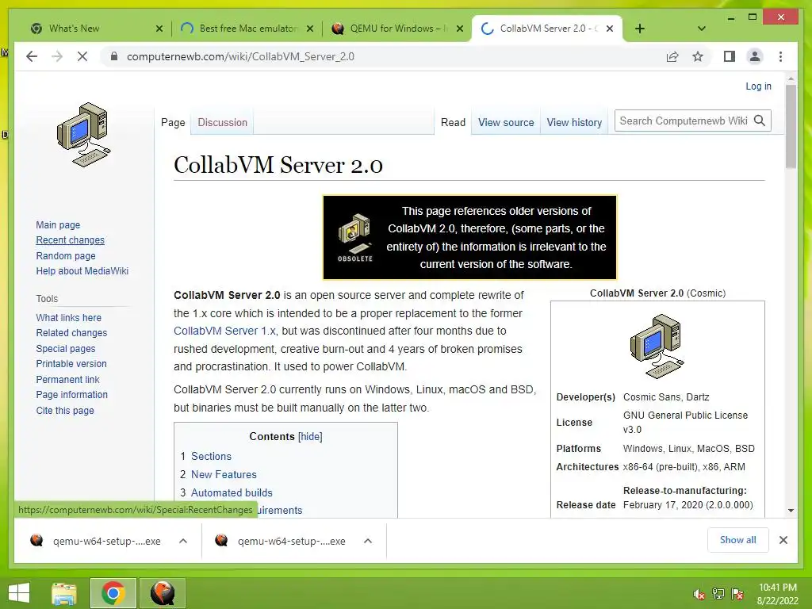The height and width of the screenshot is (609, 812).
Task: Click the muted volume tray icon
Action: (x=699, y=594)
